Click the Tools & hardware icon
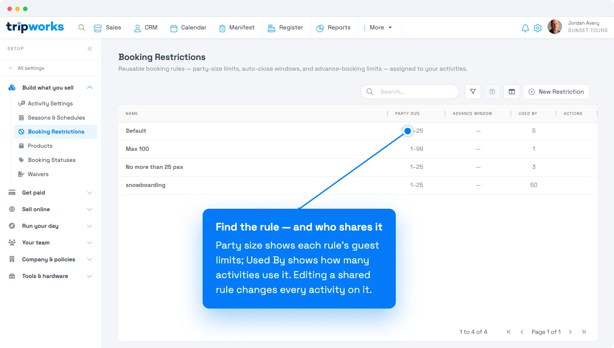 (12, 276)
